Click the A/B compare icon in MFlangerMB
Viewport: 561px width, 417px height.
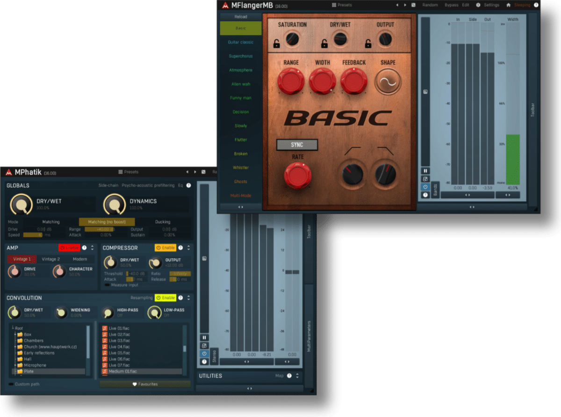click(x=413, y=5)
